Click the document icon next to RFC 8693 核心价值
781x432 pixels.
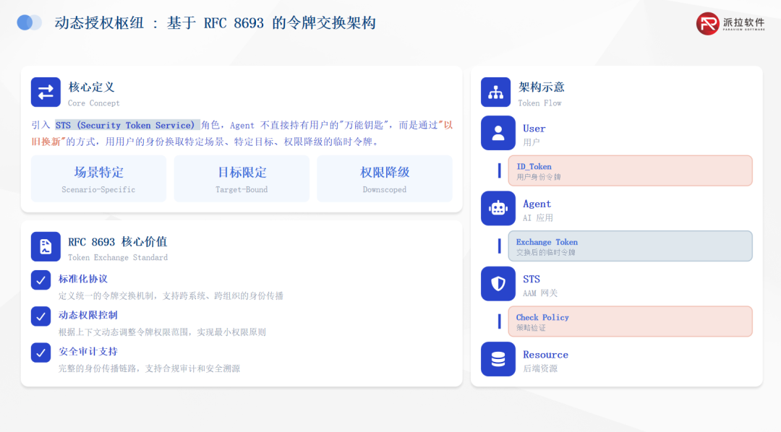[45, 246]
